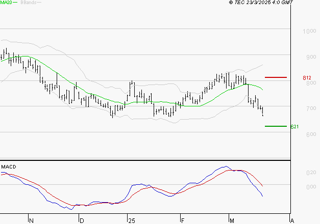Click the 1000 price axis label

point(309,31)
